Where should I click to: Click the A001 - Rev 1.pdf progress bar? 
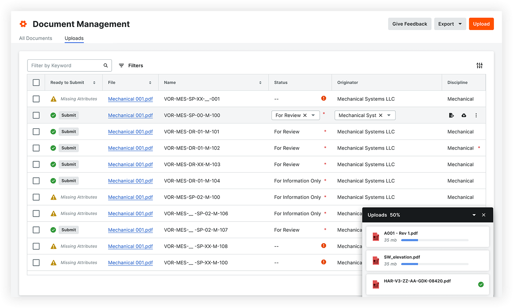click(x=435, y=240)
